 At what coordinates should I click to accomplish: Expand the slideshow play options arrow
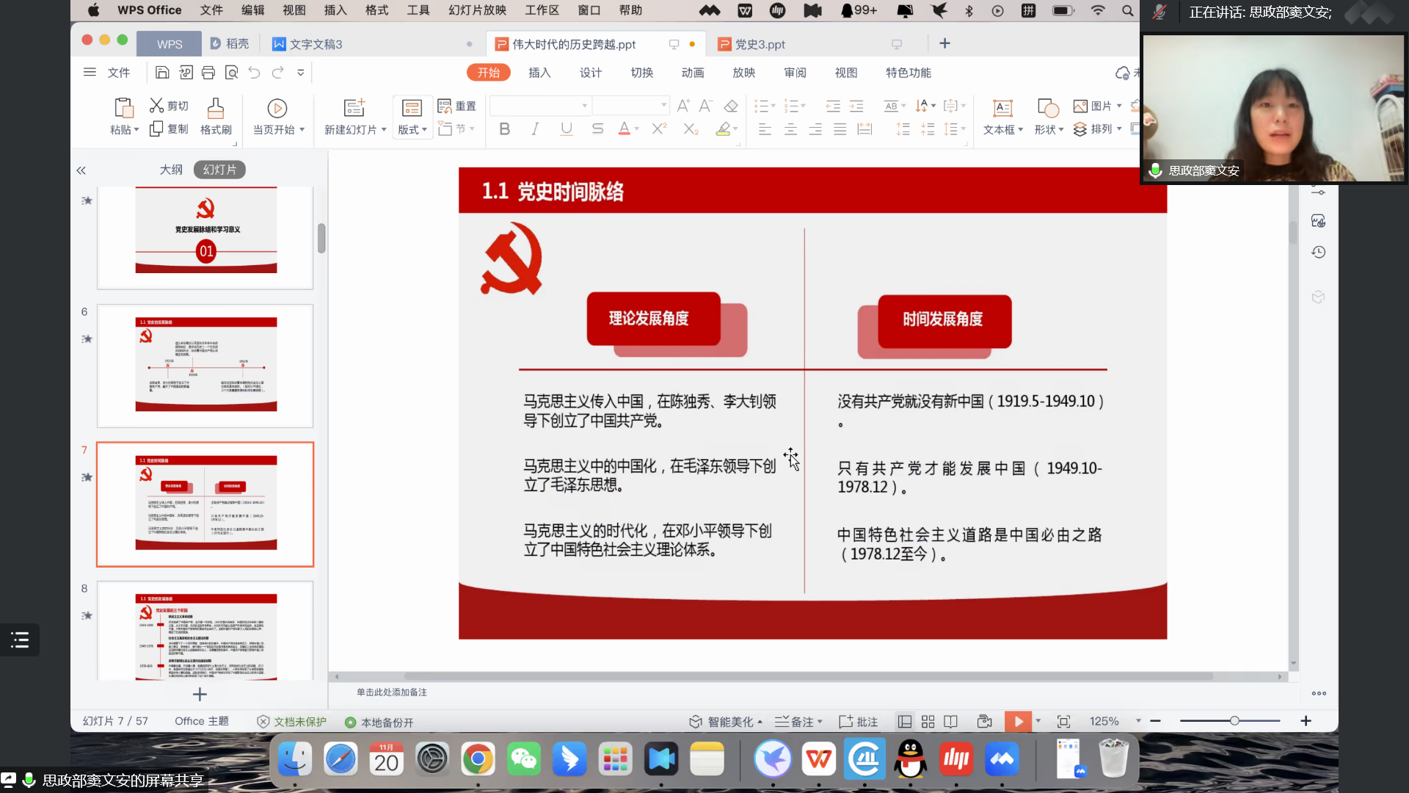pos(1038,721)
